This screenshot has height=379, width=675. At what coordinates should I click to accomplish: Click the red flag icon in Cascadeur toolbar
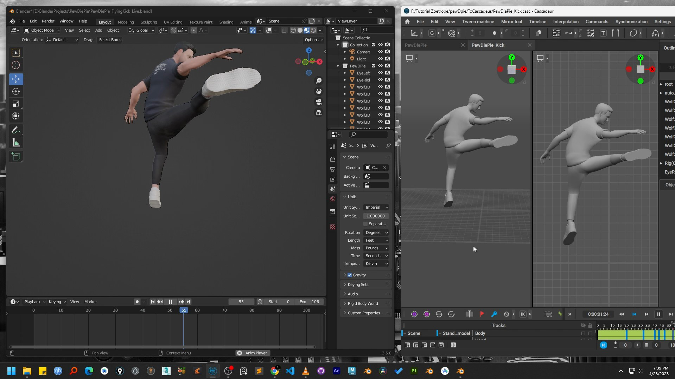[x=482, y=314]
